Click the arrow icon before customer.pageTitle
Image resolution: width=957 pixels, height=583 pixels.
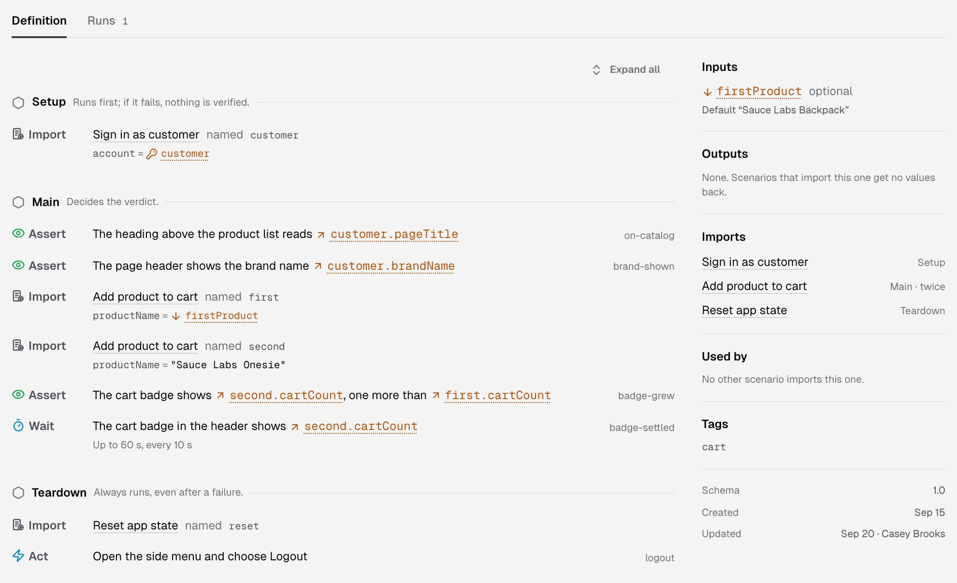(321, 235)
